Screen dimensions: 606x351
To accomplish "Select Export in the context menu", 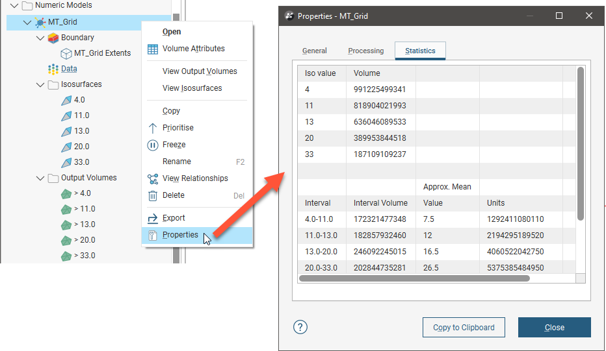I will coord(174,218).
